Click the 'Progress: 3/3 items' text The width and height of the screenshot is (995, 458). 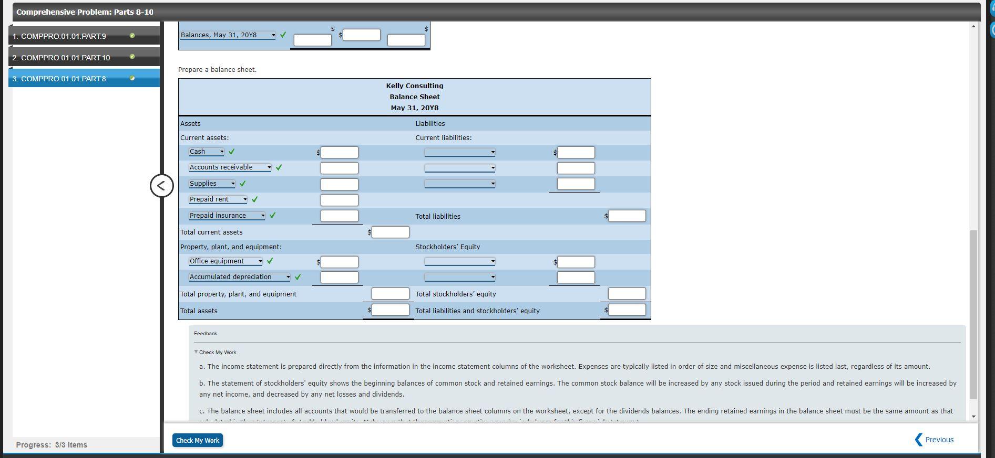pos(52,445)
